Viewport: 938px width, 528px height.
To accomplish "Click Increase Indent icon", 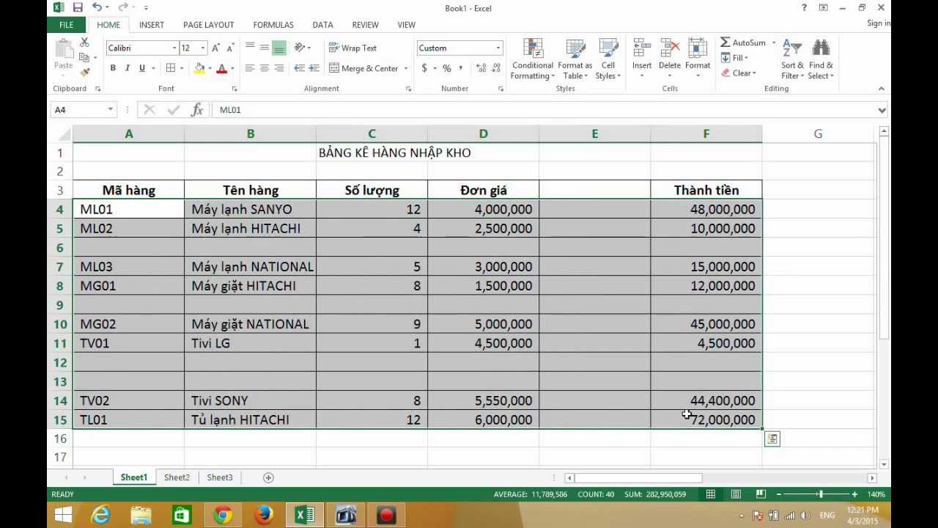I will click(x=314, y=68).
